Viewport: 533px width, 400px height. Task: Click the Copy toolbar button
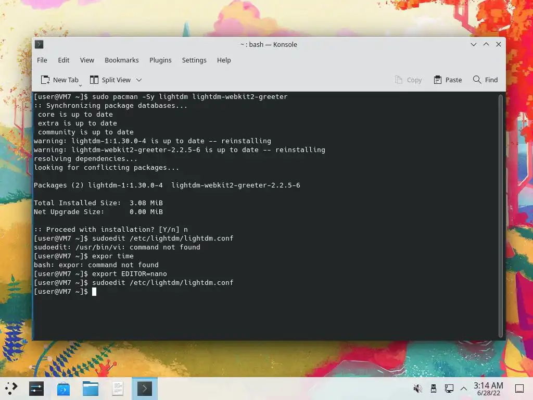408,80
